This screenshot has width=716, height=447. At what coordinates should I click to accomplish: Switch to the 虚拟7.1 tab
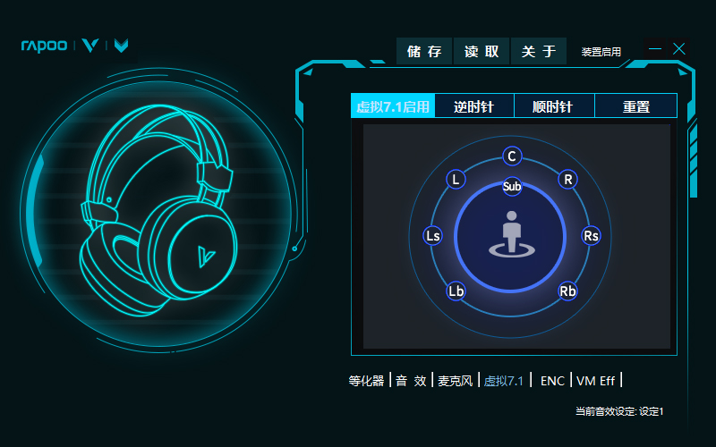(x=504, y=381)
